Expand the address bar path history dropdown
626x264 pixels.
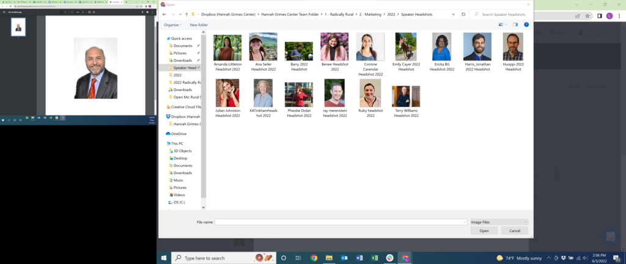coord(454,14)
